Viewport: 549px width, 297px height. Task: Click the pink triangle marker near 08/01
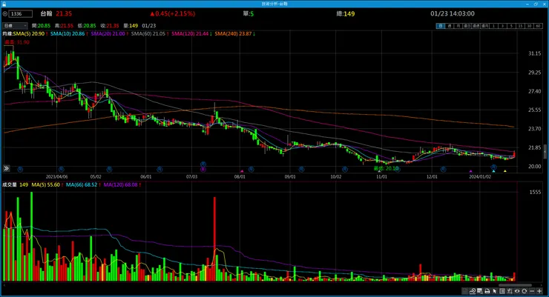pyautogui.click(x=242, y=171)
